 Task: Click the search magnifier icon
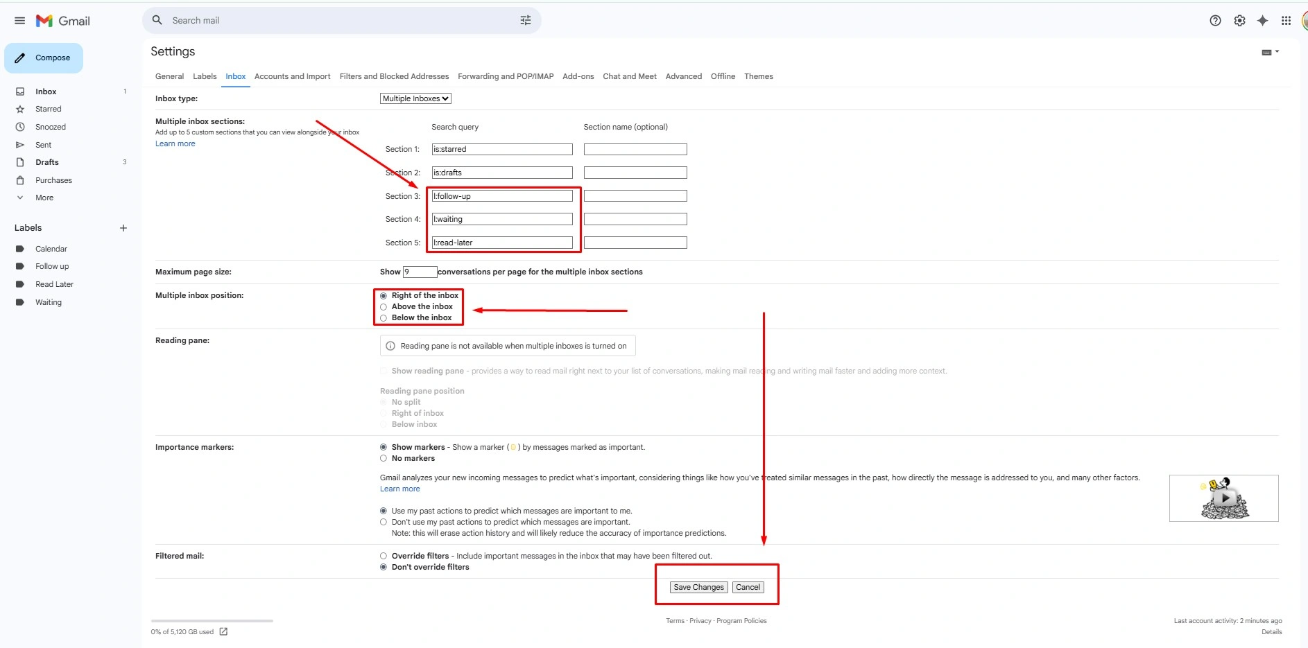(x=157, y=20)
